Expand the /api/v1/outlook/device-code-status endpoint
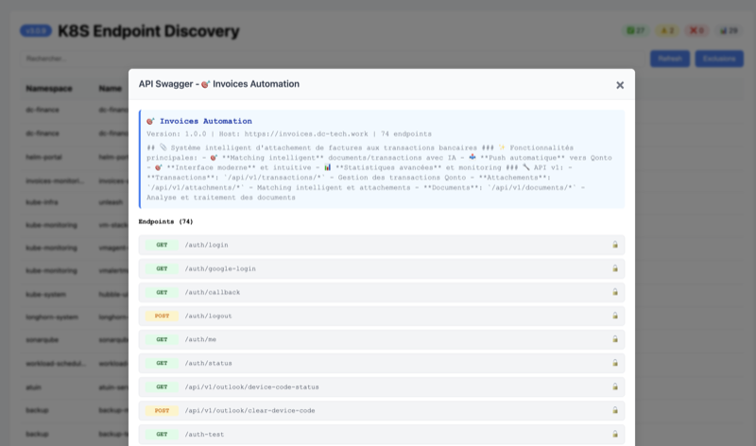The width and height of the screenshot is (756, 446). pos(251,386)
